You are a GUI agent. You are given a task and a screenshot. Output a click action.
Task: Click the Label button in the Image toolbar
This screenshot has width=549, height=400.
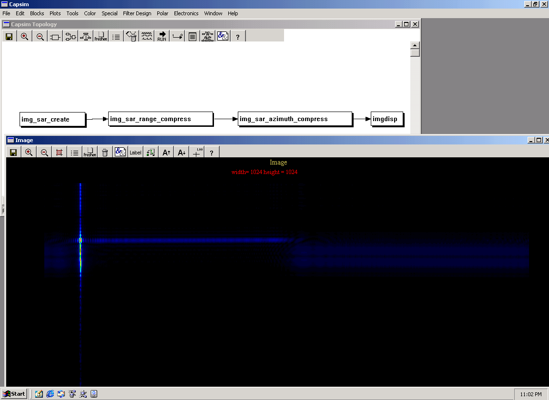point(135,153)
